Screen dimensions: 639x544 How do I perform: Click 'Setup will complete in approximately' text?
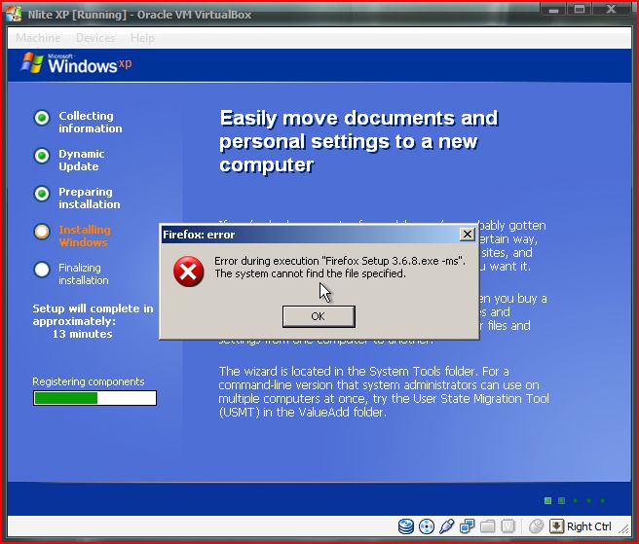click(x=93, y=314)
